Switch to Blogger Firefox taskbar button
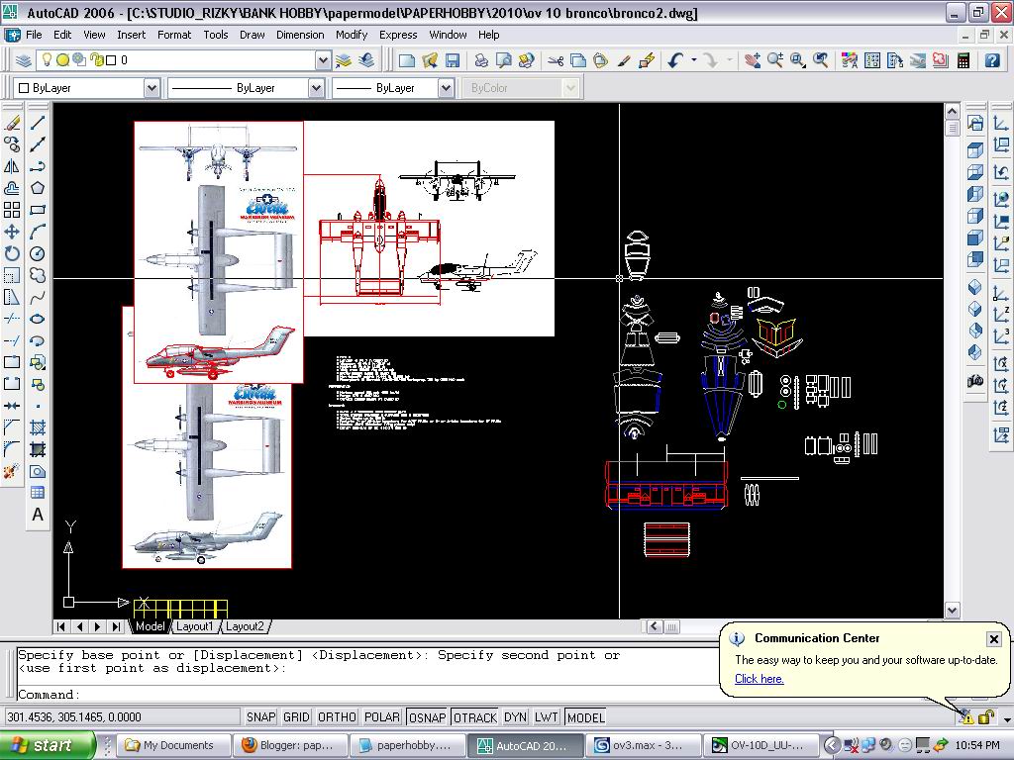Image resolution: width=1014 pixels, height=760 pixels. (292, 746)
